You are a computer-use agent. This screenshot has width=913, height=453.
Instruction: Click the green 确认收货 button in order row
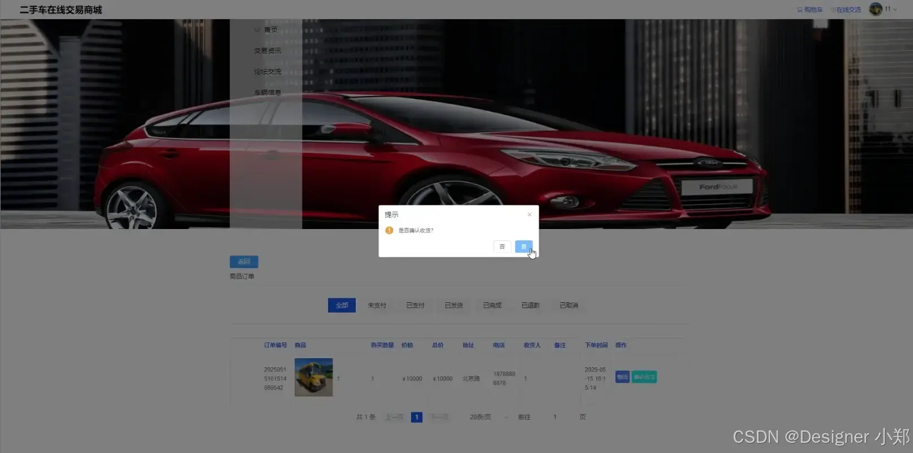tap(644, 377)
